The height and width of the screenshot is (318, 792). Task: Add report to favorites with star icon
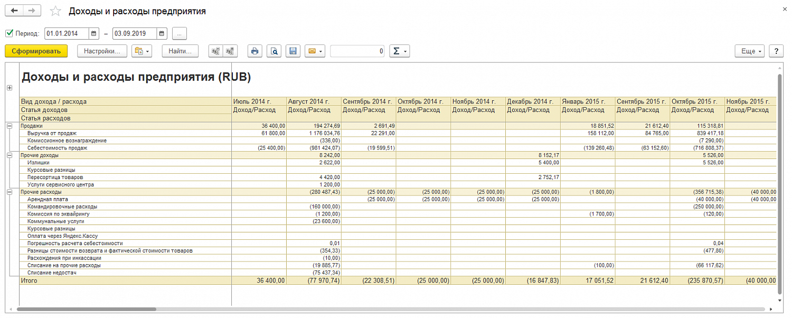[55, 11]
